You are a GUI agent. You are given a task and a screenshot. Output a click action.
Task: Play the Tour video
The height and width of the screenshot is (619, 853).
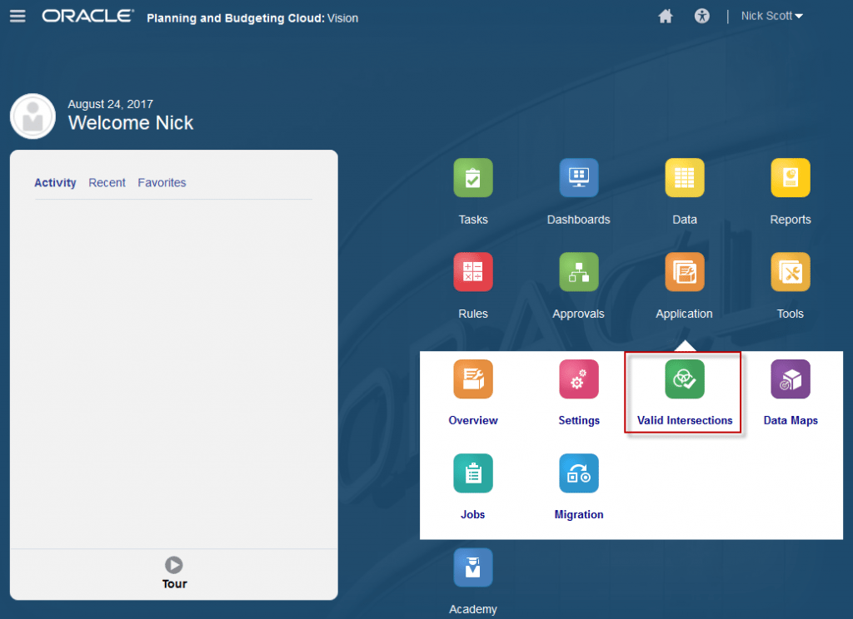click(174, 565)
